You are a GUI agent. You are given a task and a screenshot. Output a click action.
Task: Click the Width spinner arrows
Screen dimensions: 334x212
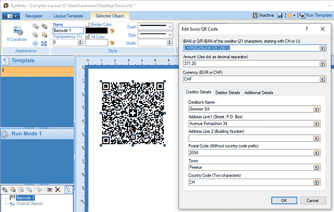click(x=170, y=43)
